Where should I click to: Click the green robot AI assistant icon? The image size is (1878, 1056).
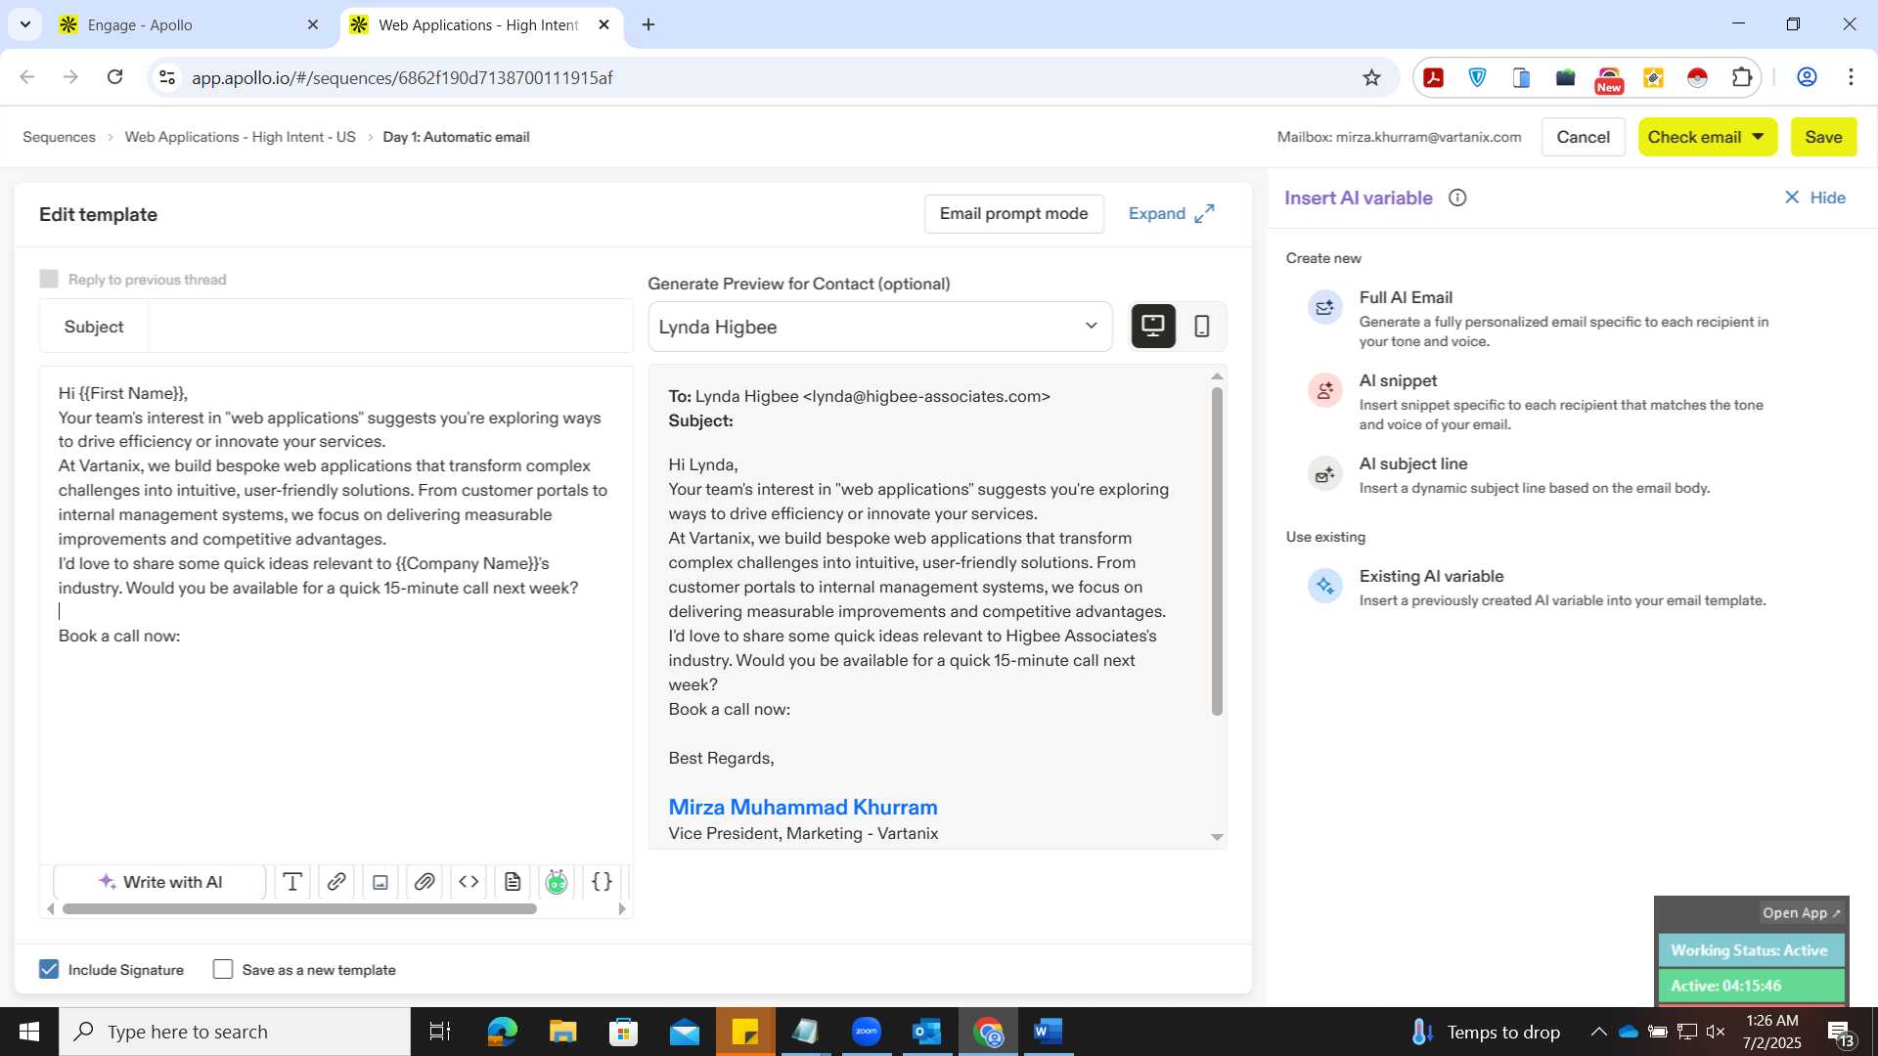pos(557,882)
